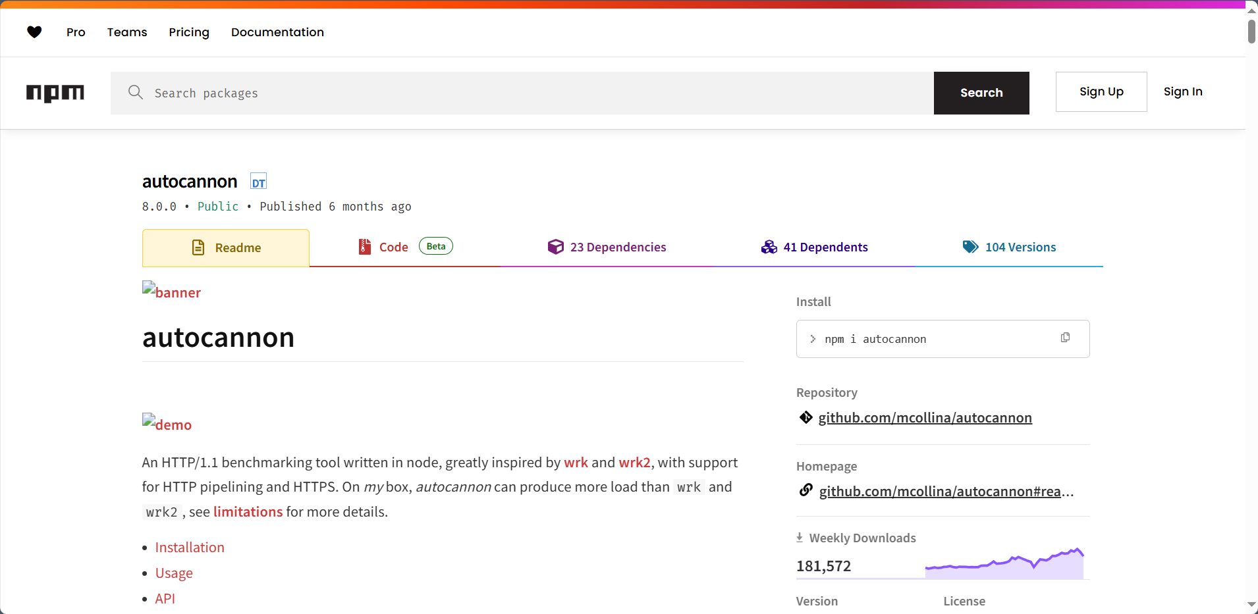Open the limitations link
The width and height of the screenshot is (1258, 614).
[248, 512]
